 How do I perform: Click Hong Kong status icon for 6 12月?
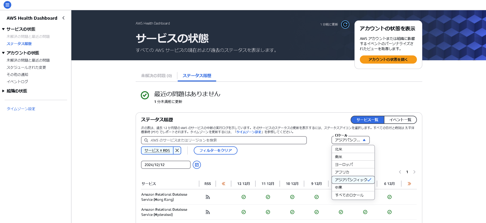tap(390, 197)
